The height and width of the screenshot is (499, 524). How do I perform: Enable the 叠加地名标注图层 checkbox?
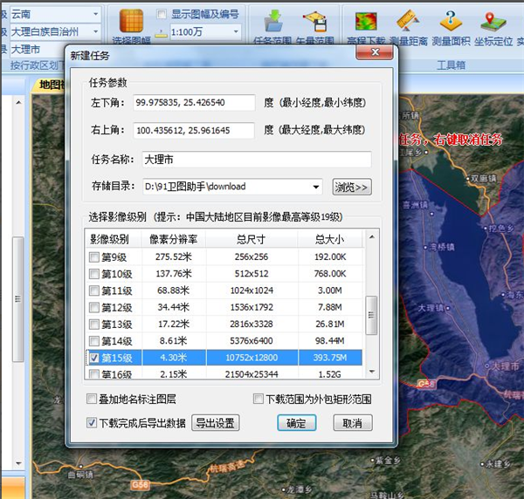pyautogui.click(x=93, y=400)
